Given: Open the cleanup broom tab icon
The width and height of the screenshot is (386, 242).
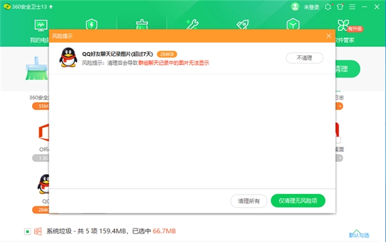Looking at the screenshot, I should (142, 24).
